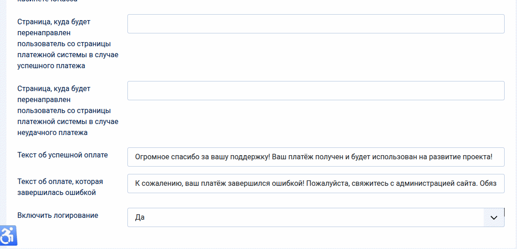Viewport: 517px width, 249px height.
Task: Click into the 'Текст об успешной оплате' text field
Action: pyautogui.click(x=316, y=157)
